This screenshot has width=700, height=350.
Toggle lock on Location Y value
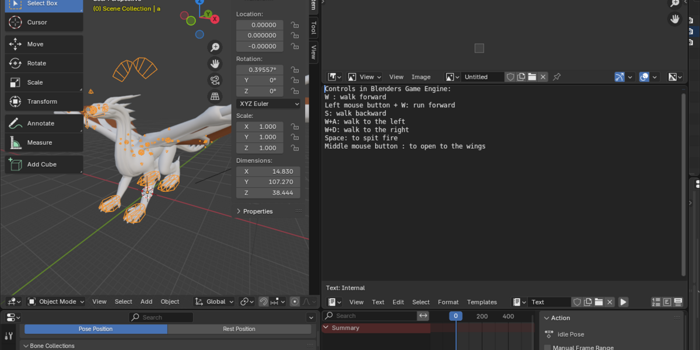point(295,36)
